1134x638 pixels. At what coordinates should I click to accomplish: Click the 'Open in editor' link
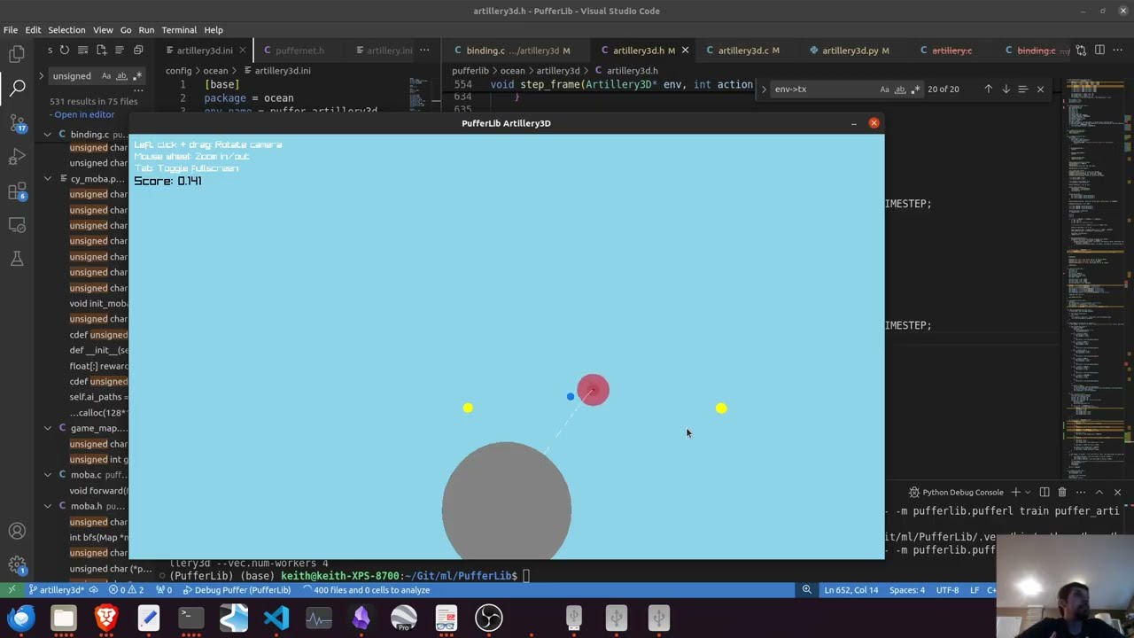83,114
